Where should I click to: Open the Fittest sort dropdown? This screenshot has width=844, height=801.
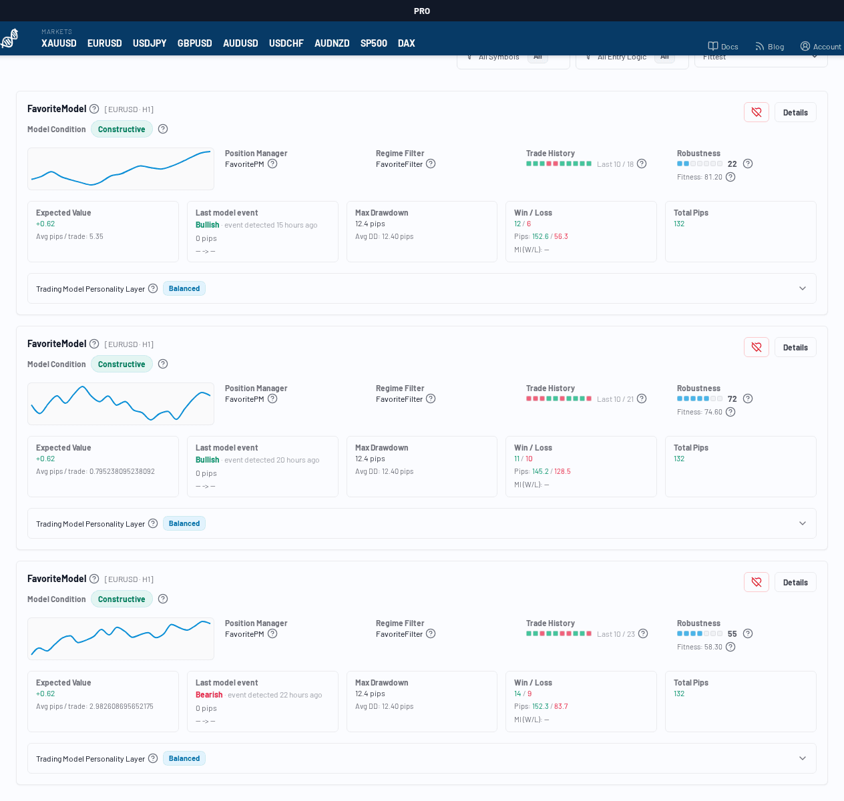tap(761, 58)
